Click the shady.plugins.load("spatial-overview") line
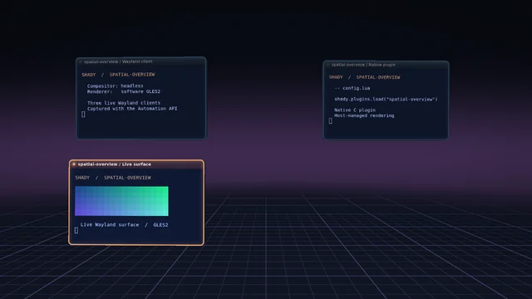This screenshot has height=299, width=532. pos(386,99)
